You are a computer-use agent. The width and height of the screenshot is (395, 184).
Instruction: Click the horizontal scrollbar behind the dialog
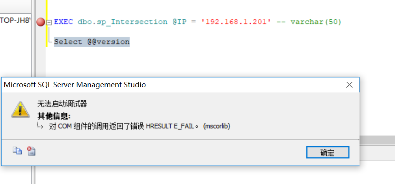click(377, 140)
